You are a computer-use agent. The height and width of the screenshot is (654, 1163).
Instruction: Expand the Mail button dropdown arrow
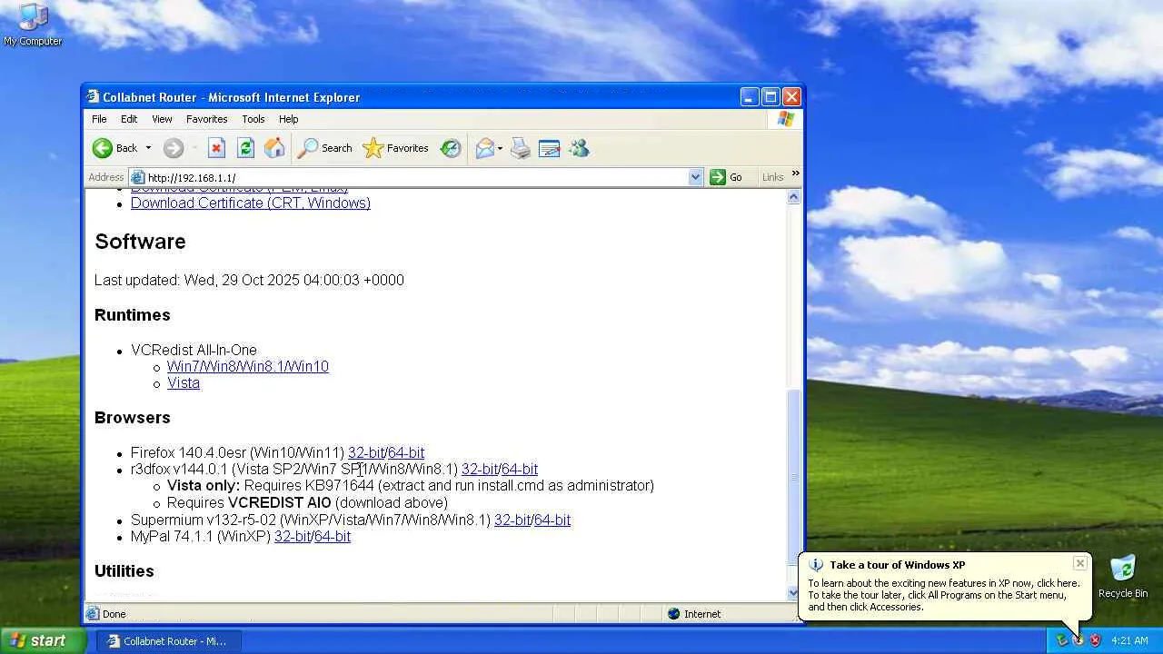pos(500,148)
